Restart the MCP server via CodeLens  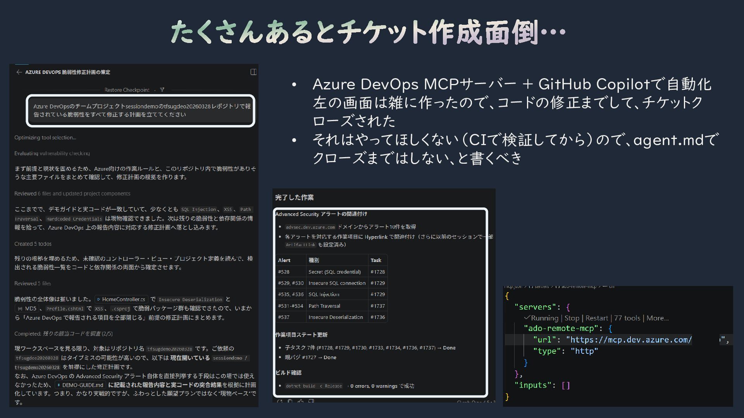pos(596,318)
